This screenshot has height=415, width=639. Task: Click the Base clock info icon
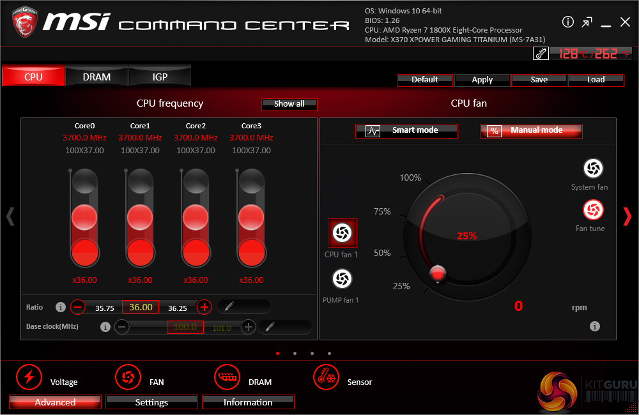[x=105, y=327]
